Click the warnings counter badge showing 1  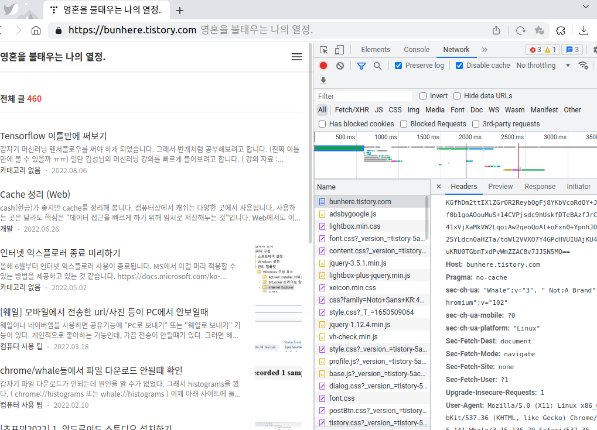[x=550, y=50]
